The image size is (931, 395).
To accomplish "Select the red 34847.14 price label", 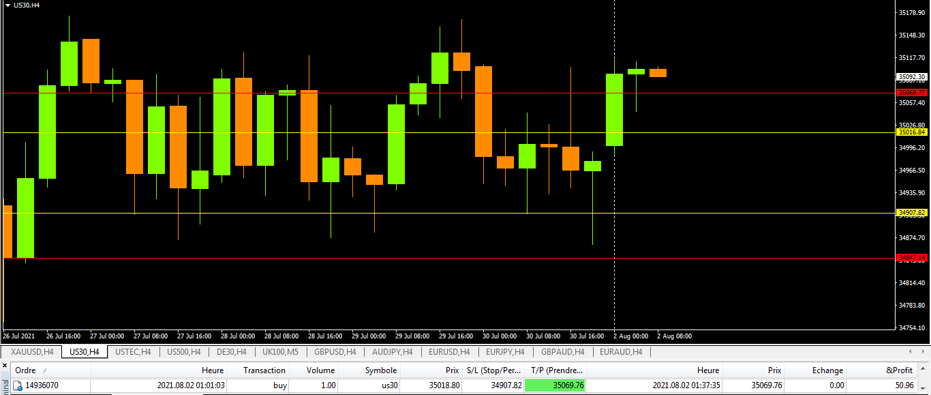I will (x=912, y=258).
